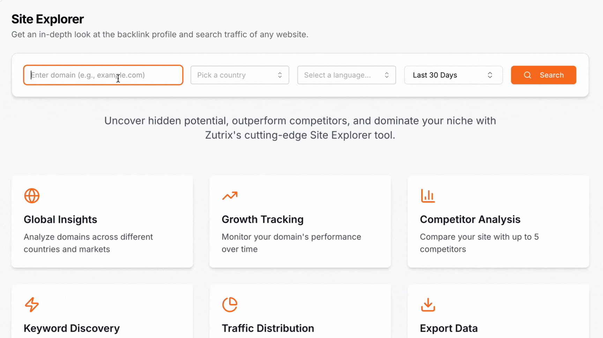Select the Global Insights card title
The image size is (603, 338).
click(x=60, y=219)
